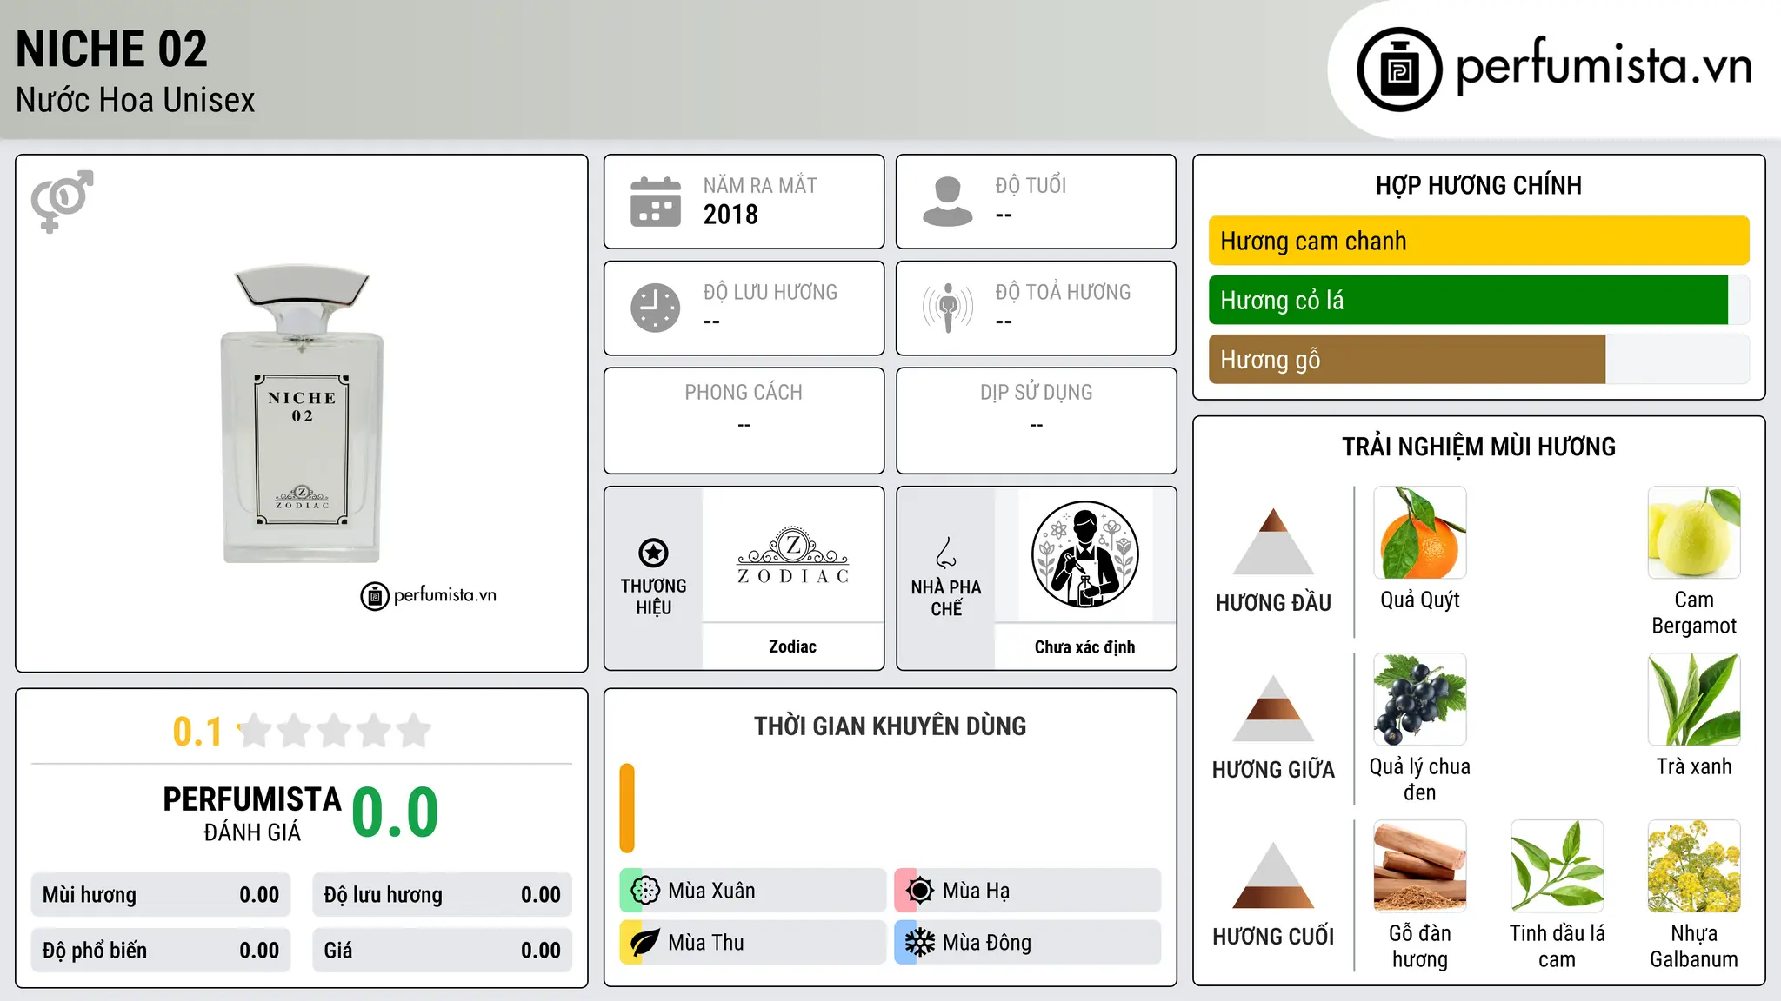
Task: Click the orange recommended-time bar
Action: click(x=627, y=808)
